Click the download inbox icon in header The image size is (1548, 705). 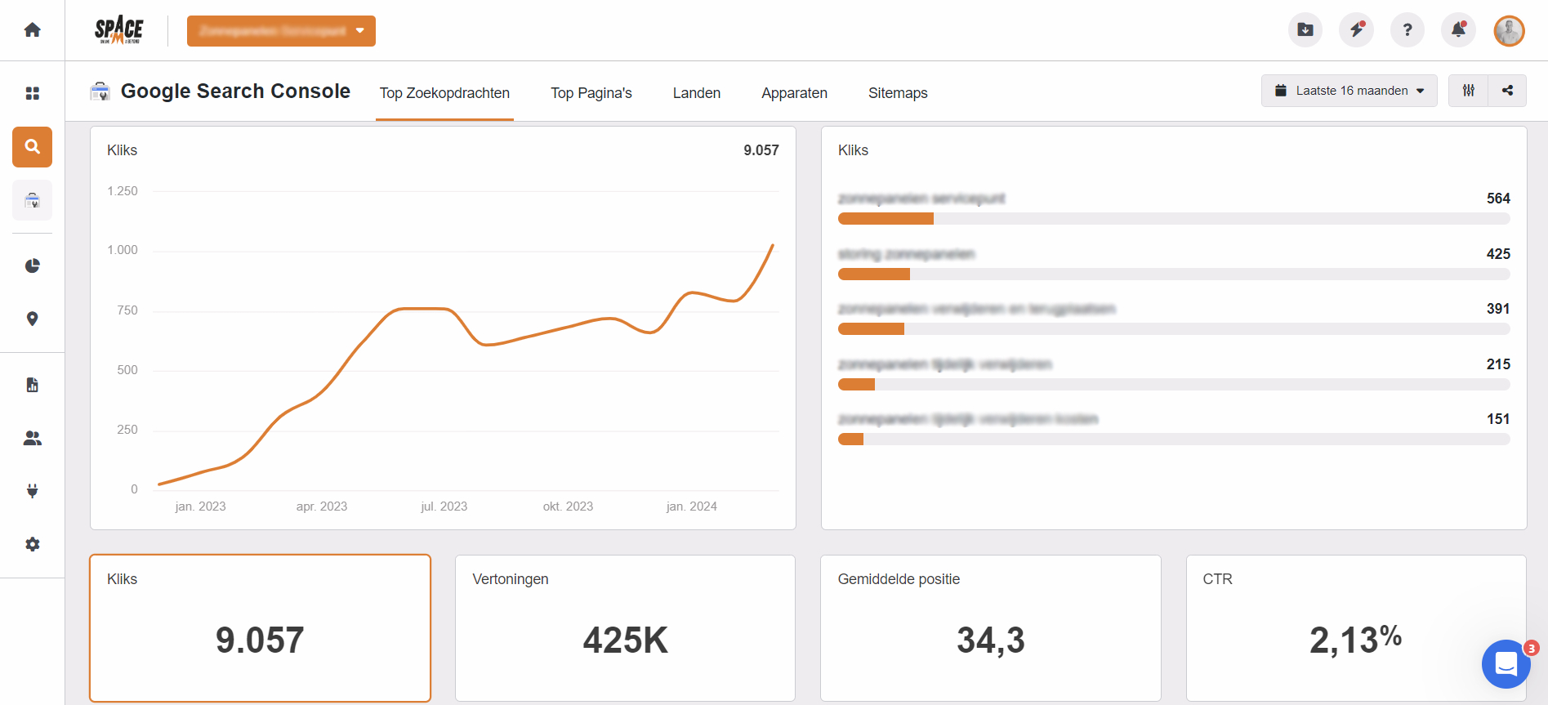1305,30
